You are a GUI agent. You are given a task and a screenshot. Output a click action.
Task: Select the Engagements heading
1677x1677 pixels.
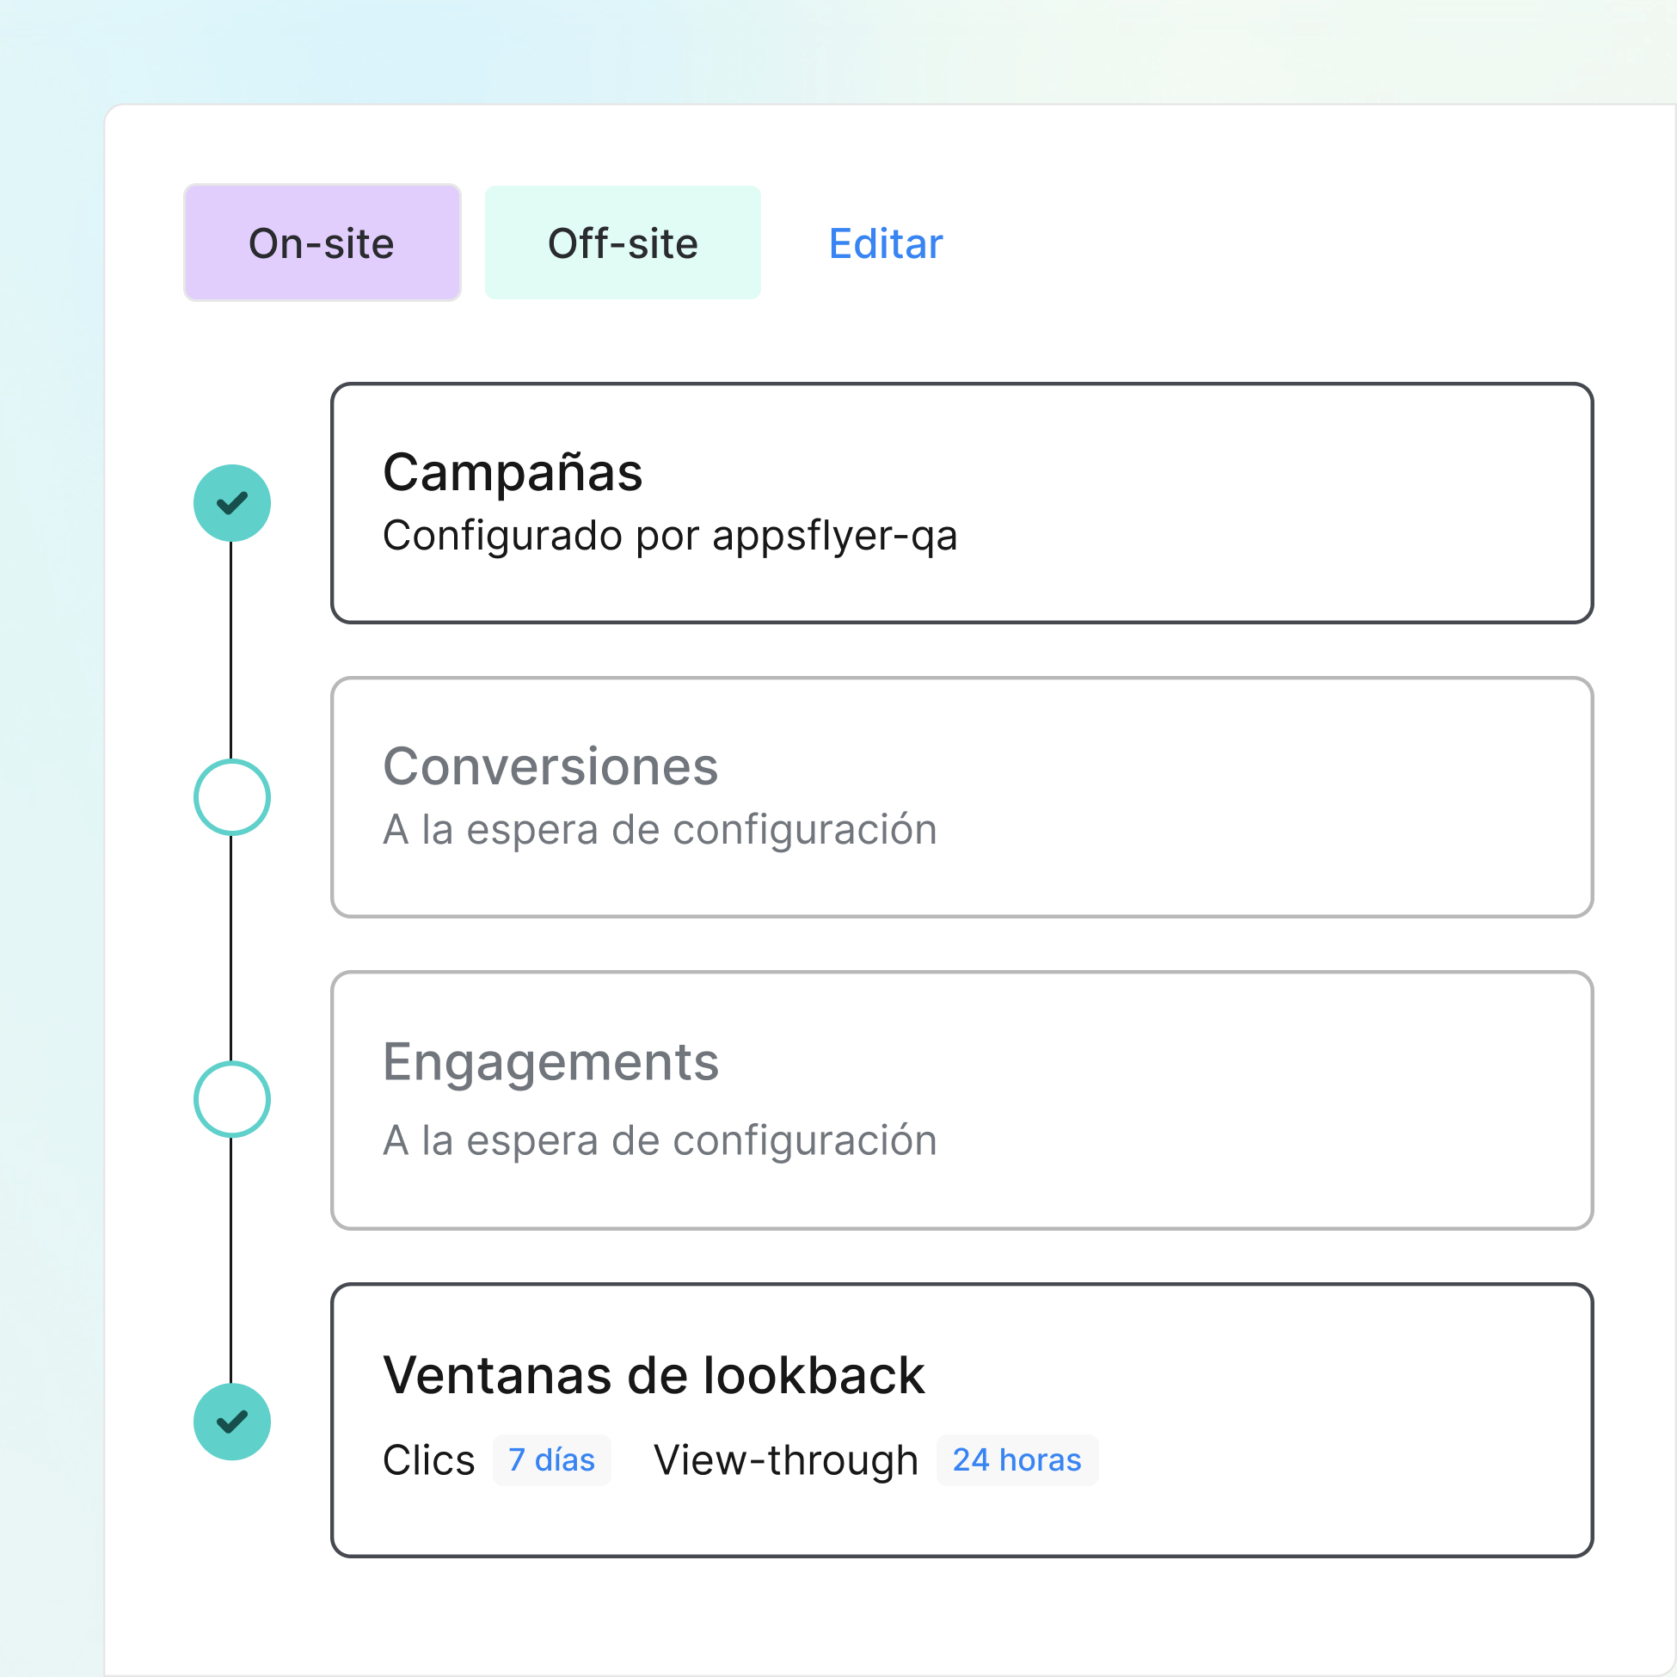(x=550, y=1061)
